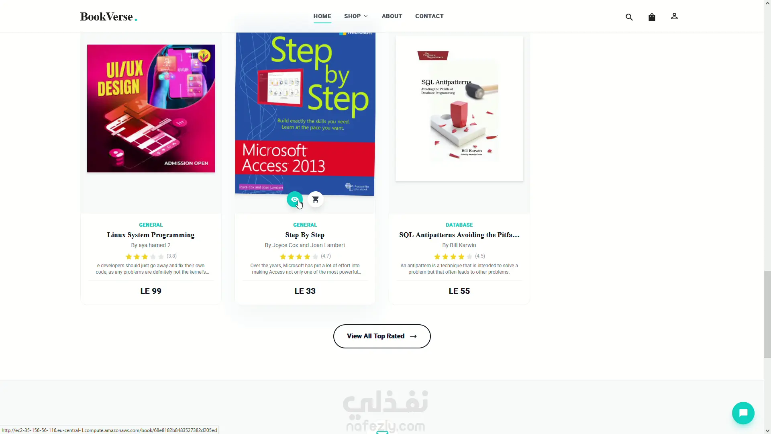Go to the HOME nav item
This screenshot has height=434, width=771.
click(x=322, y=16)
